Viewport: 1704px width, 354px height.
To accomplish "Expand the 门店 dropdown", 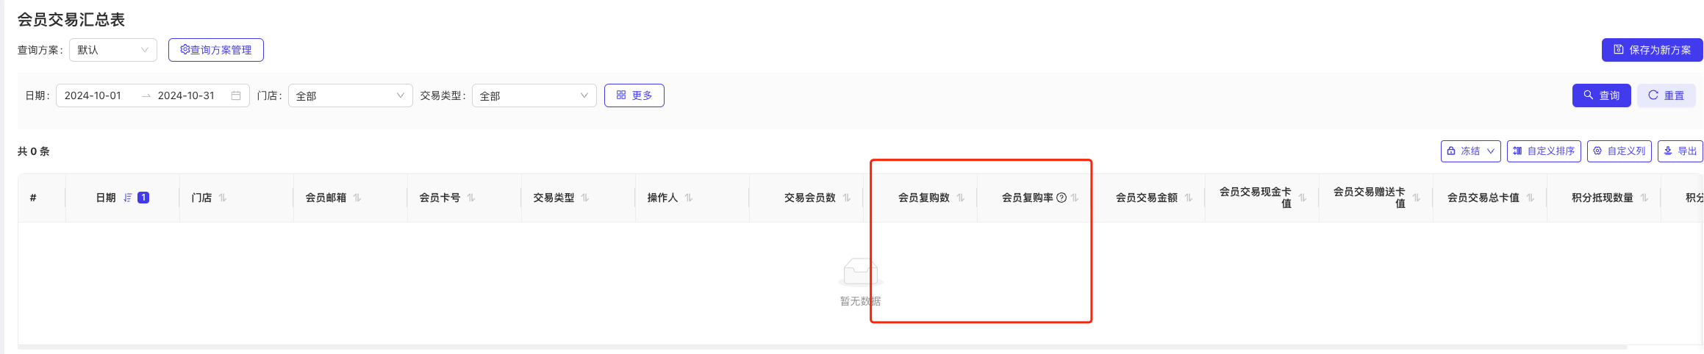I will [351, 95].
